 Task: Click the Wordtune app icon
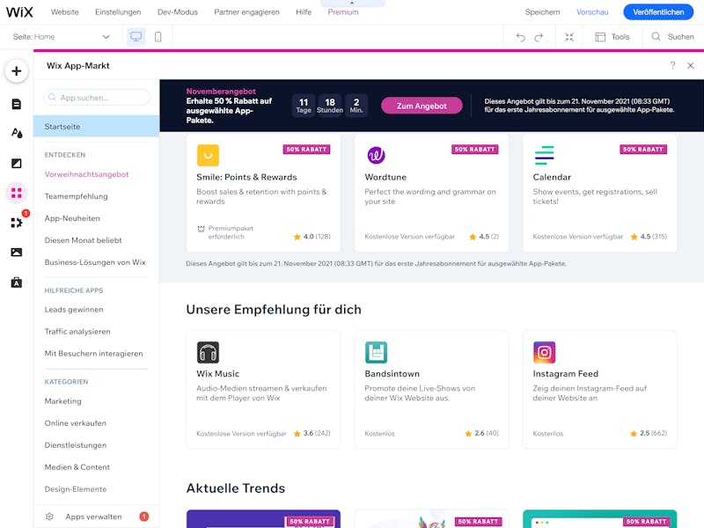[x=377, y=156]
